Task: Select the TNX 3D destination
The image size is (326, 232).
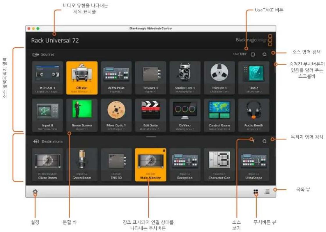Action: [116, 165]
